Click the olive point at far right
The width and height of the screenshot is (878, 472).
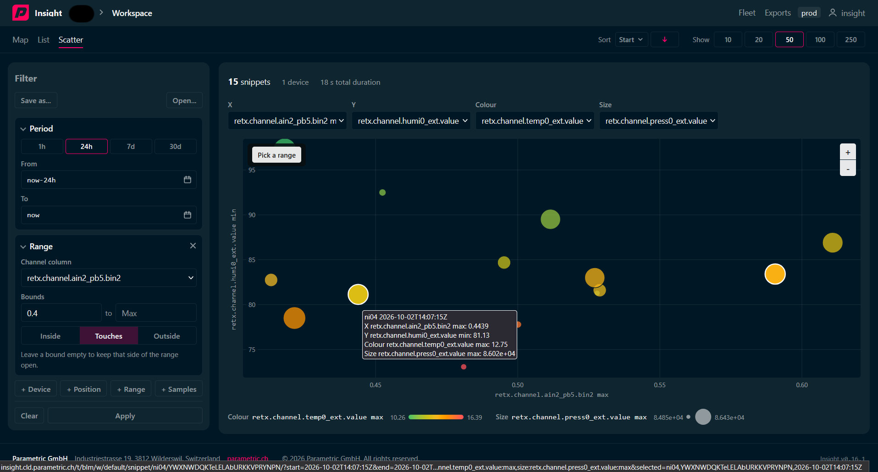tap(833, 242)
